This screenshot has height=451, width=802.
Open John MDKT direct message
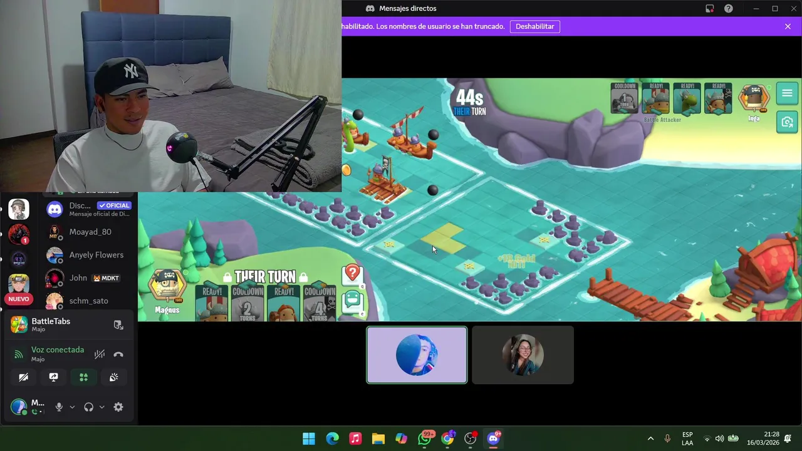pyautogui.click(x=88, y=278)
